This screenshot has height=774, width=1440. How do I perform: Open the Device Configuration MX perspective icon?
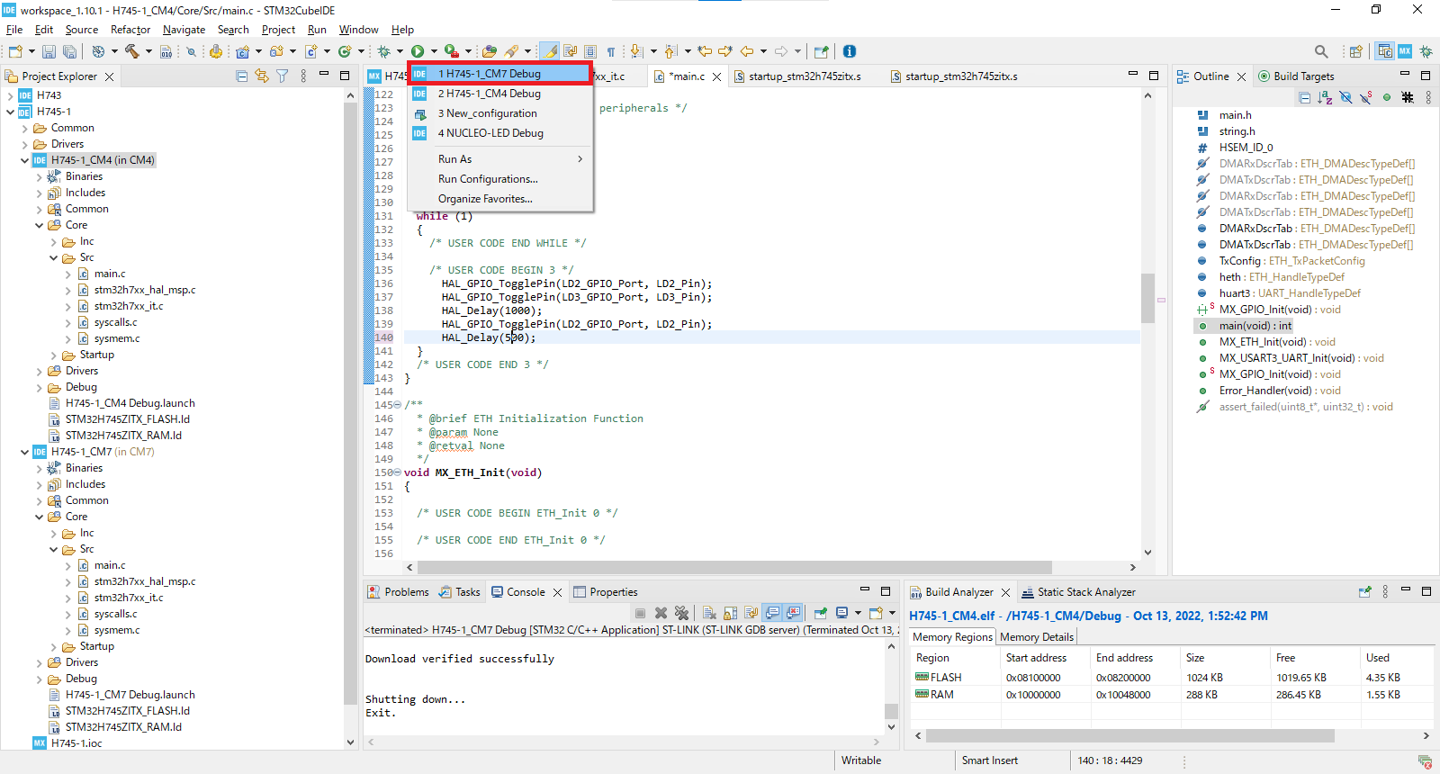pyautogui.click(x=1405, y=51)
